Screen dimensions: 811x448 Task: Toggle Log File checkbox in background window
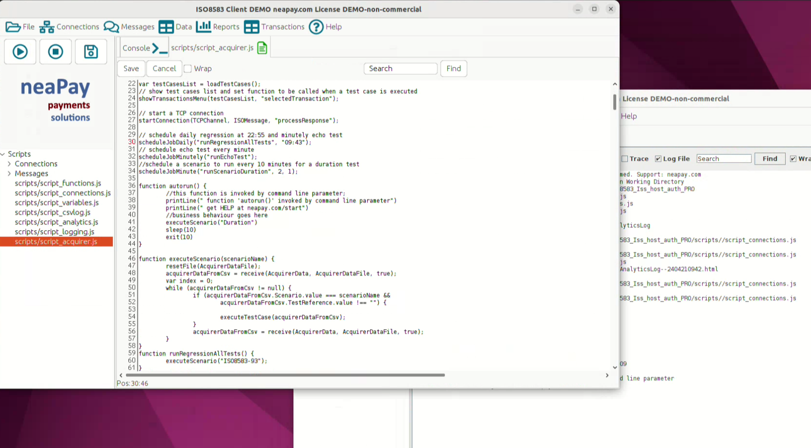pyautogui.click(x=658, y=159)
